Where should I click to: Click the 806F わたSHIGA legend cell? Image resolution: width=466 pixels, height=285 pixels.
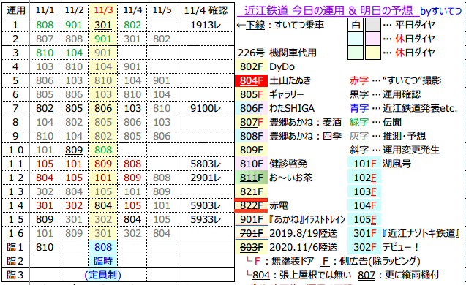click(x=252, y=108)
